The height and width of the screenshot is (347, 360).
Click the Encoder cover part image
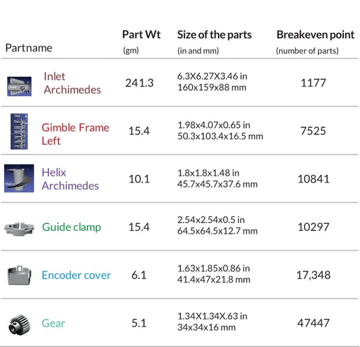click(19, 275)
